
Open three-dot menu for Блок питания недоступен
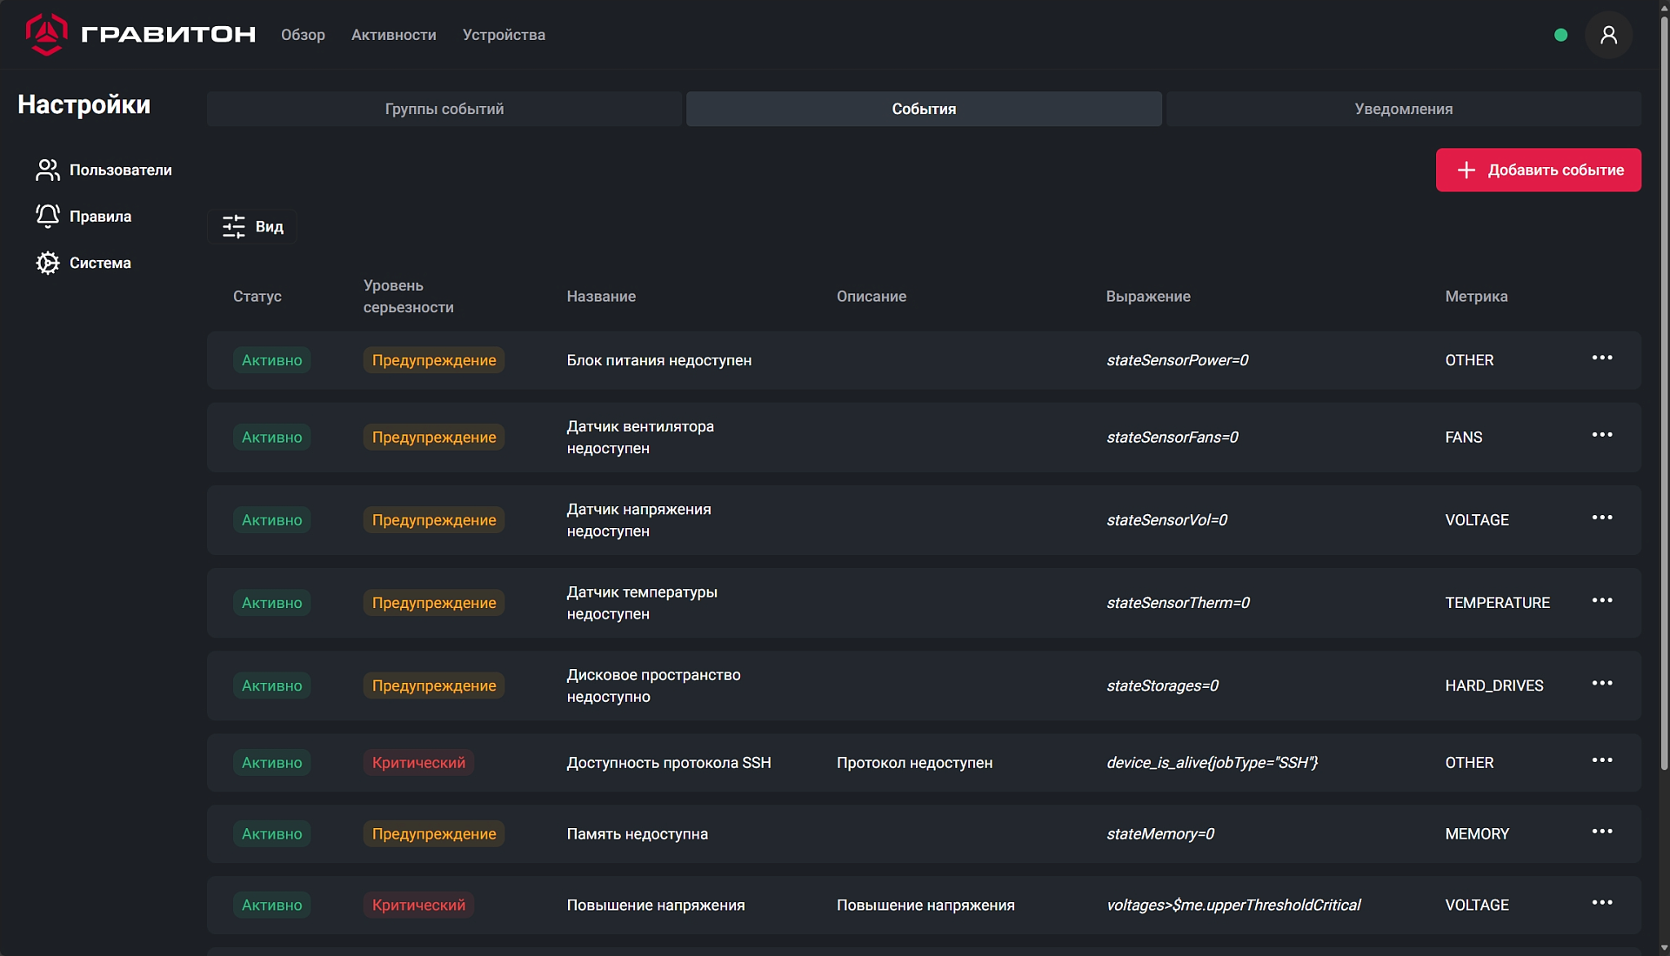tap(1601, 358)
